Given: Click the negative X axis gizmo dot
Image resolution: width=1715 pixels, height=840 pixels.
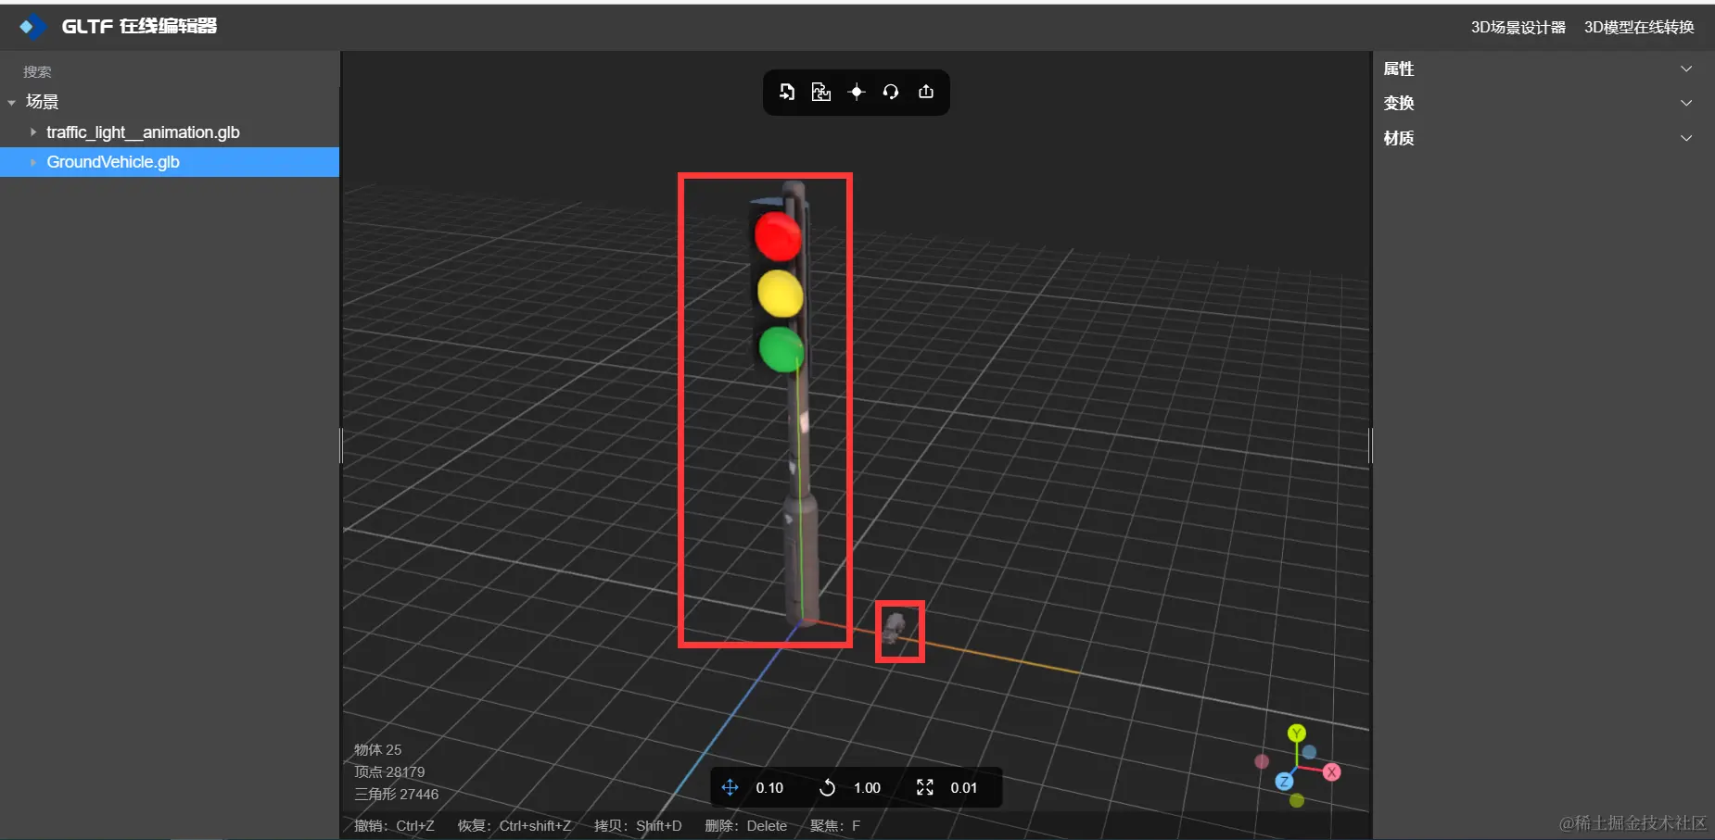Looking at the screenshot, I should [1262, 761].
